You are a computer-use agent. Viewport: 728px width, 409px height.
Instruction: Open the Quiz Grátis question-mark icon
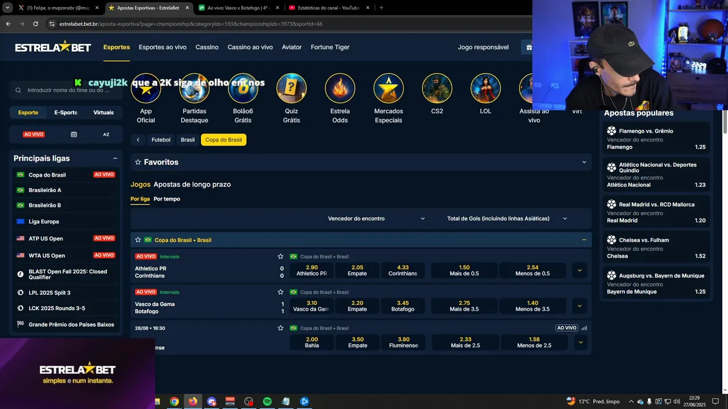(291, 89)
